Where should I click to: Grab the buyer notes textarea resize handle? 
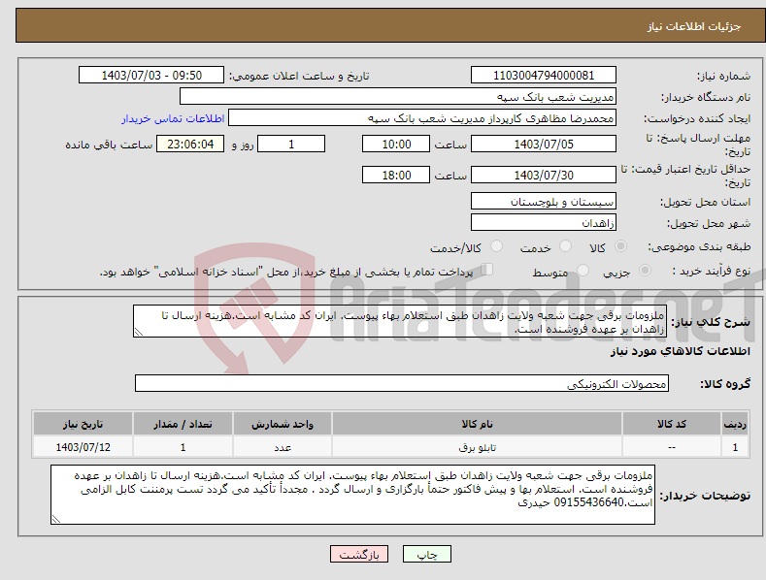point(56,519)
